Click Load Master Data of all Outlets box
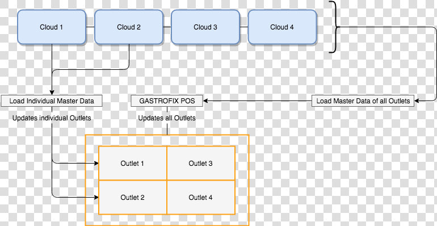The image size is (437, 226). click(x=363, y=101)
